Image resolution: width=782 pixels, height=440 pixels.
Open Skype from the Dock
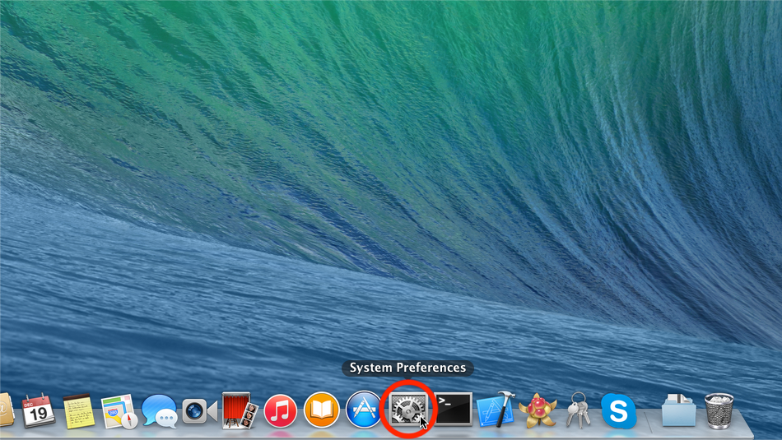click(x=618, y=410)
